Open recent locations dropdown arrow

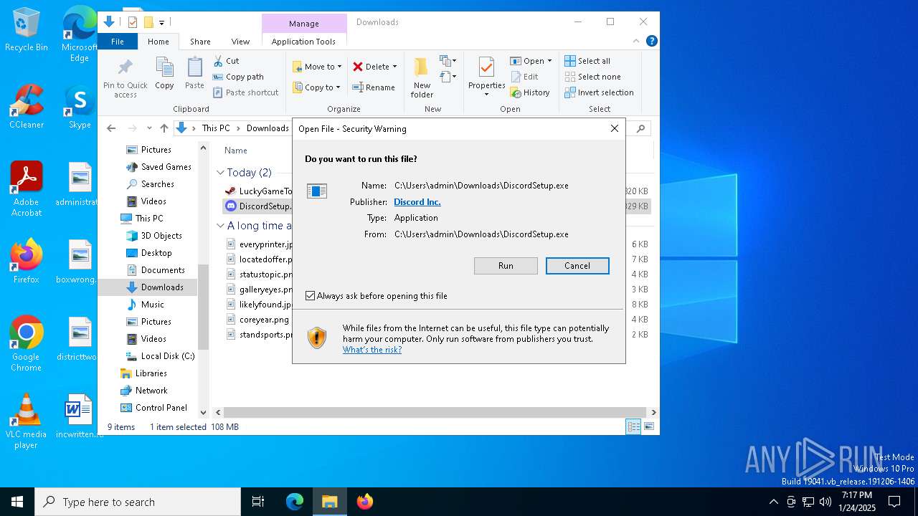coord(149,128)
